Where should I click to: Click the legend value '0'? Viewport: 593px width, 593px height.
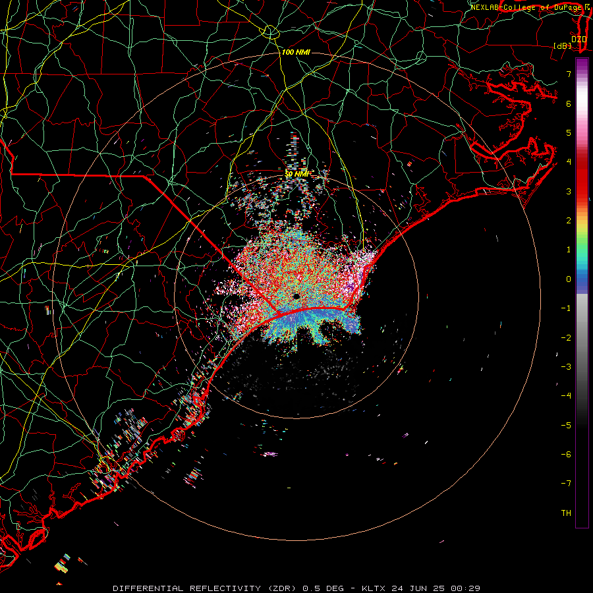point(569,279)
